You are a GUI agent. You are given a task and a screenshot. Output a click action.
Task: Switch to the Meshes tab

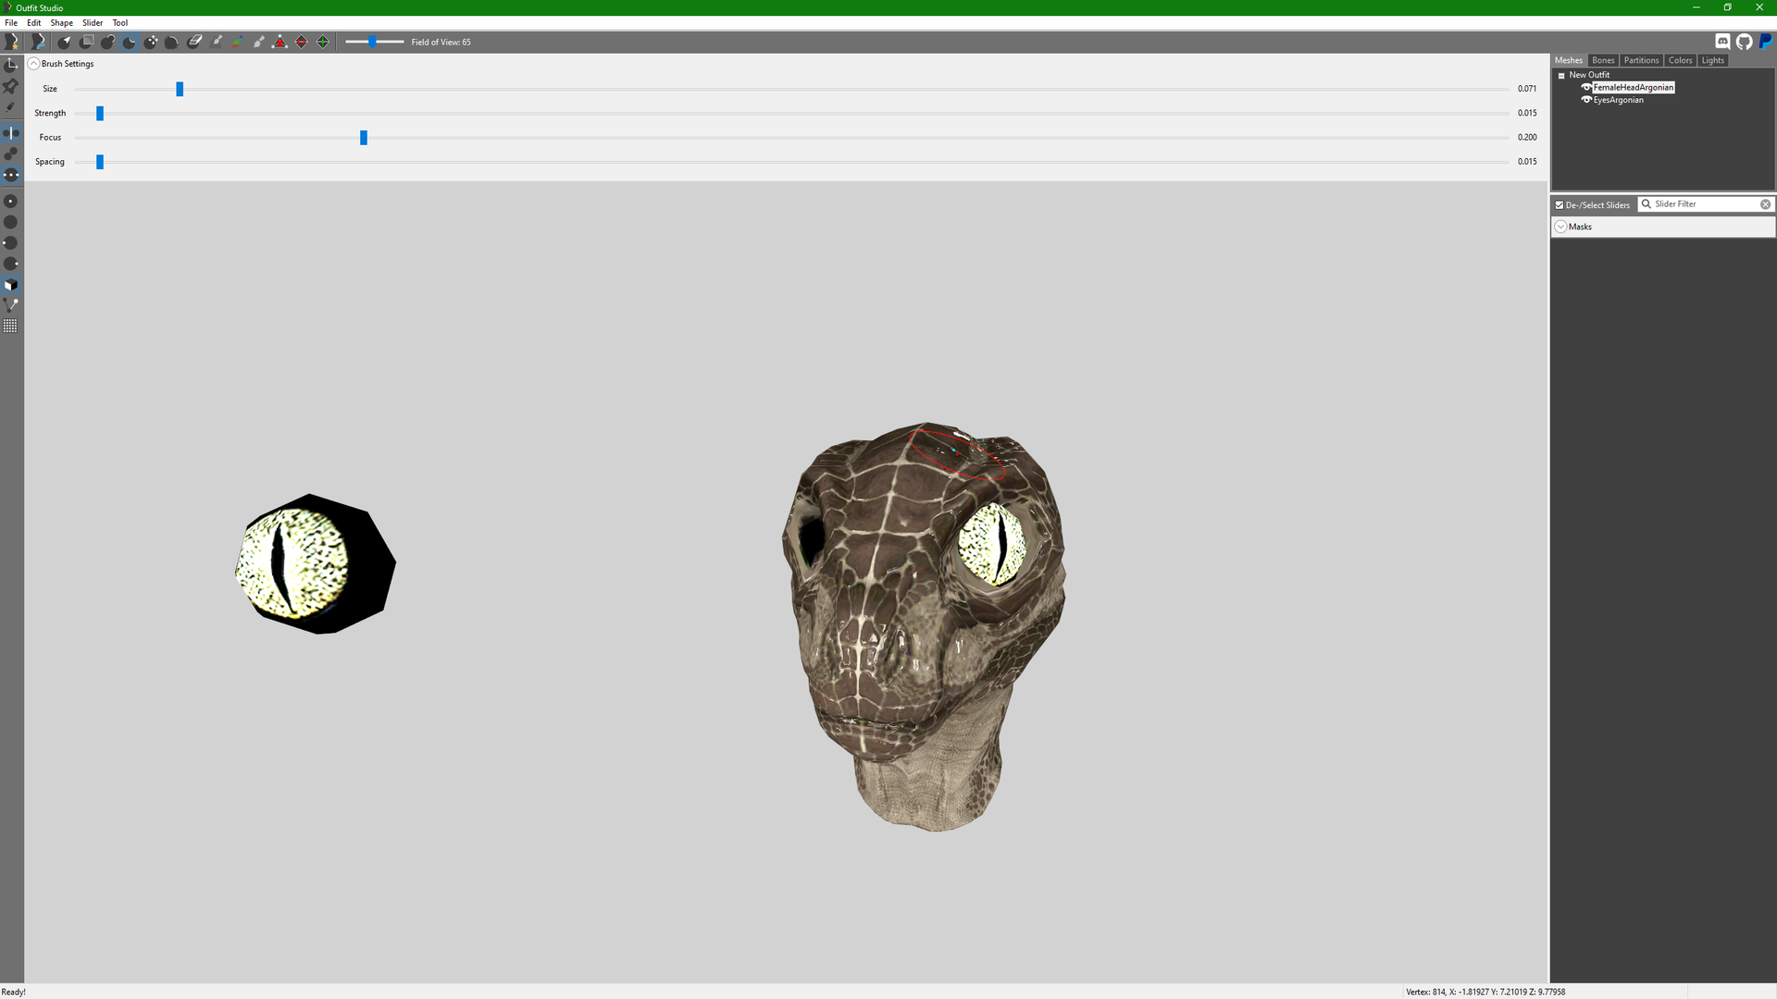[x=1569, y=60]
